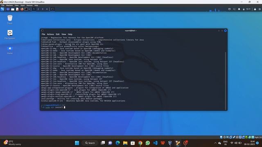The image size is (262, 147).
Task: Open the terminal Help menu
Action: 70,34
